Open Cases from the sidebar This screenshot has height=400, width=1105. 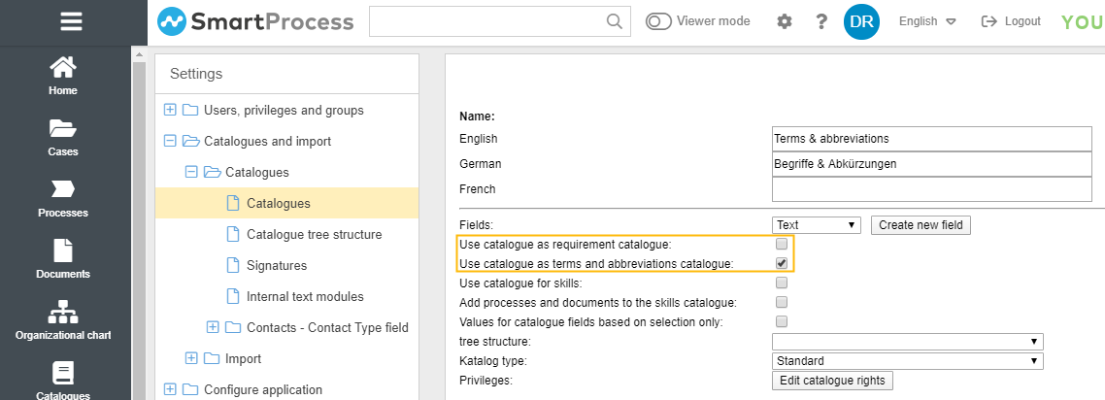click(63, 137)
